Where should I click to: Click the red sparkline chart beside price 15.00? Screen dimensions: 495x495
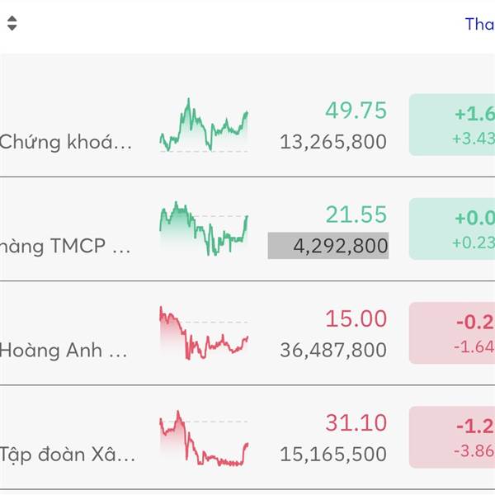click(x=204, y=332)
